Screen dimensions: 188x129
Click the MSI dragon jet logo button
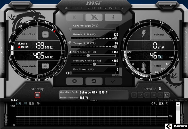click(x=94, y=17)
